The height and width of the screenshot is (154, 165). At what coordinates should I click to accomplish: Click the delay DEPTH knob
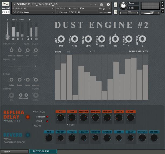tap(119, 118)
